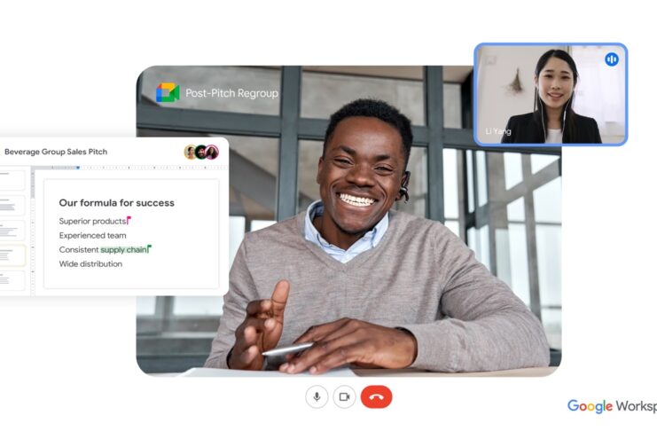Click the highlighted supply chain text
This screenshot has height=431, width=657.
click(124, 249)
